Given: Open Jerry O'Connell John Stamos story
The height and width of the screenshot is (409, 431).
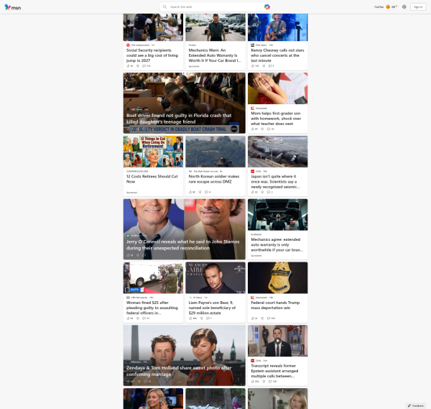Looking at the screenshot, I should click(x=182, y=245).
